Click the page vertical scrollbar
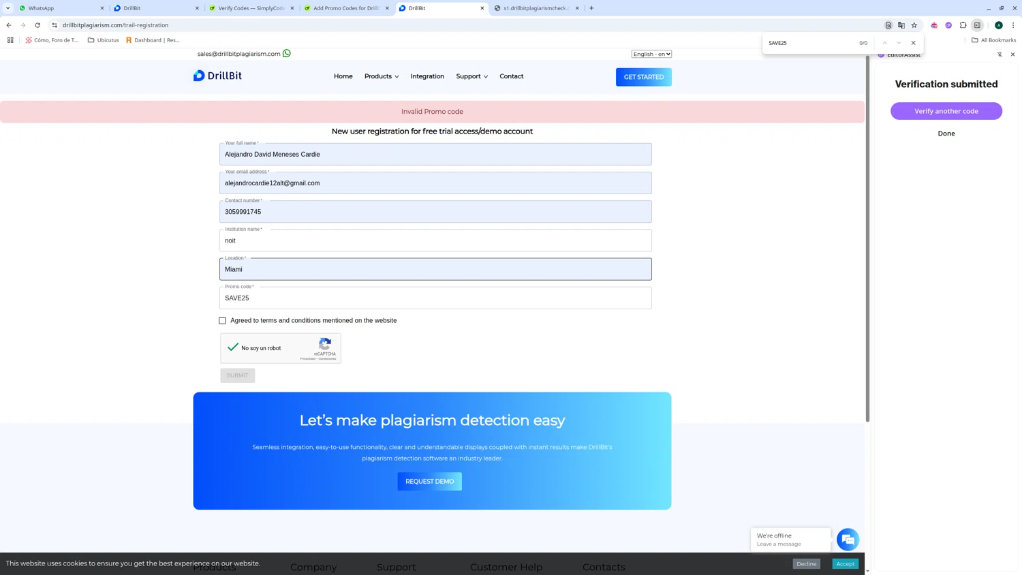The image size is (1022, 575). (x=867, y=238)
